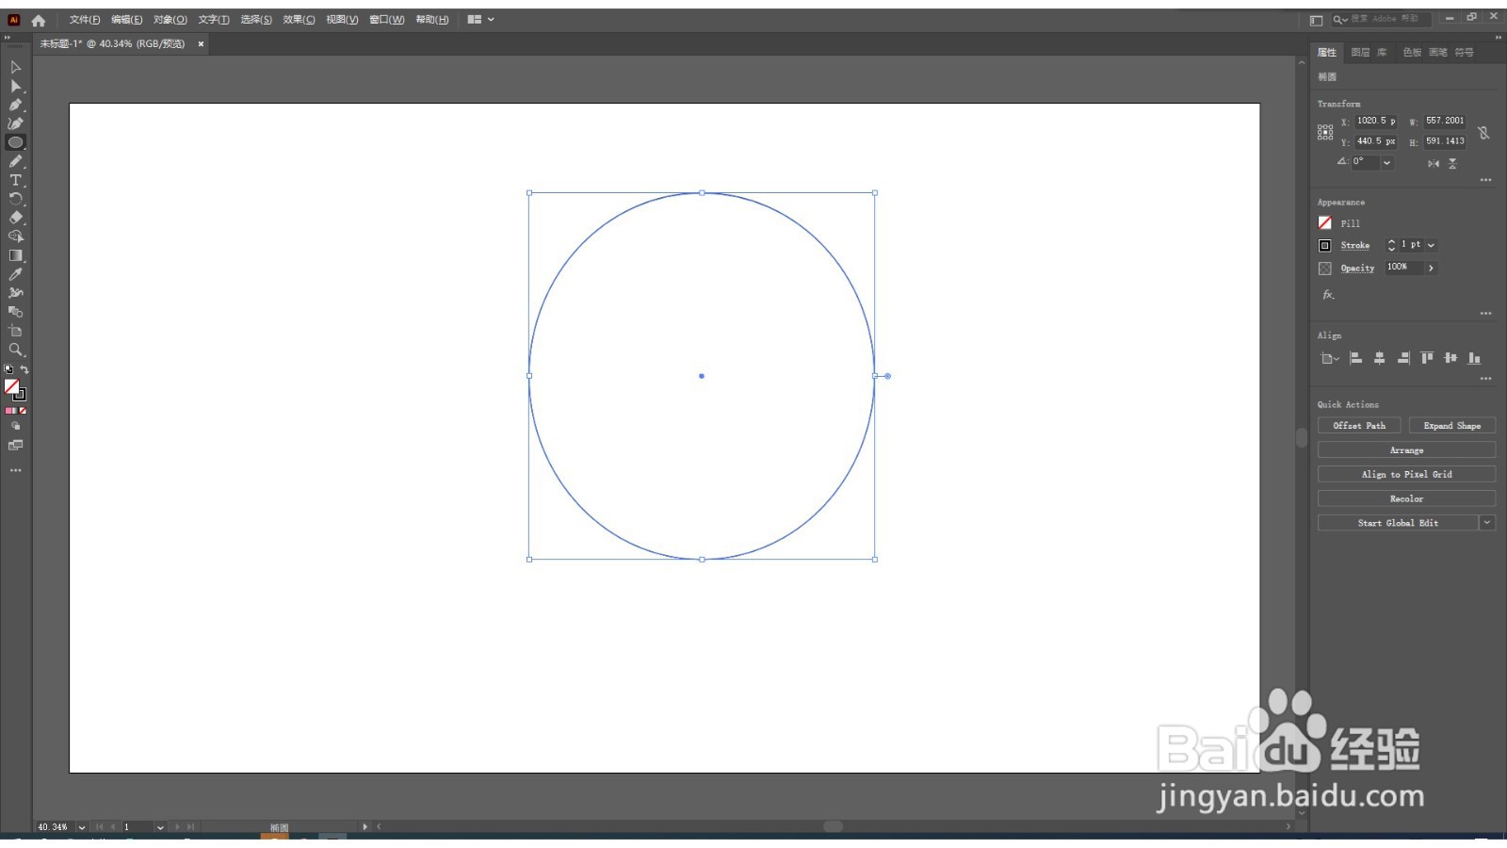Select the Type tool

pyautogui.click(x=15, y=180)
